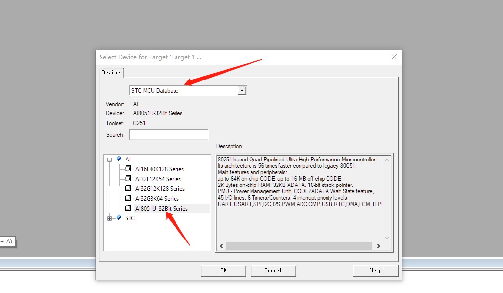Click the AI vendor diamond icon
The height and width of the screenshot is (293, 503).
(x=119, y=159)
